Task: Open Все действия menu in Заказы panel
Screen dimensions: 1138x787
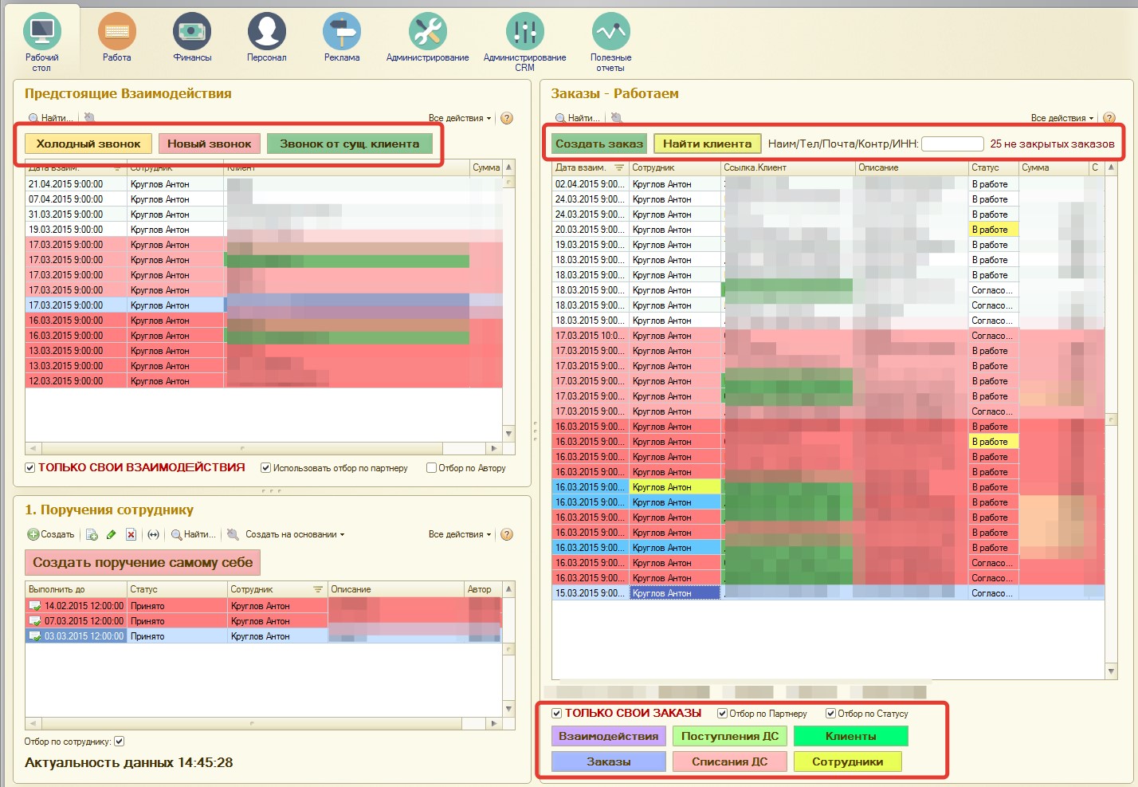Action: [x=1061, y=118]
